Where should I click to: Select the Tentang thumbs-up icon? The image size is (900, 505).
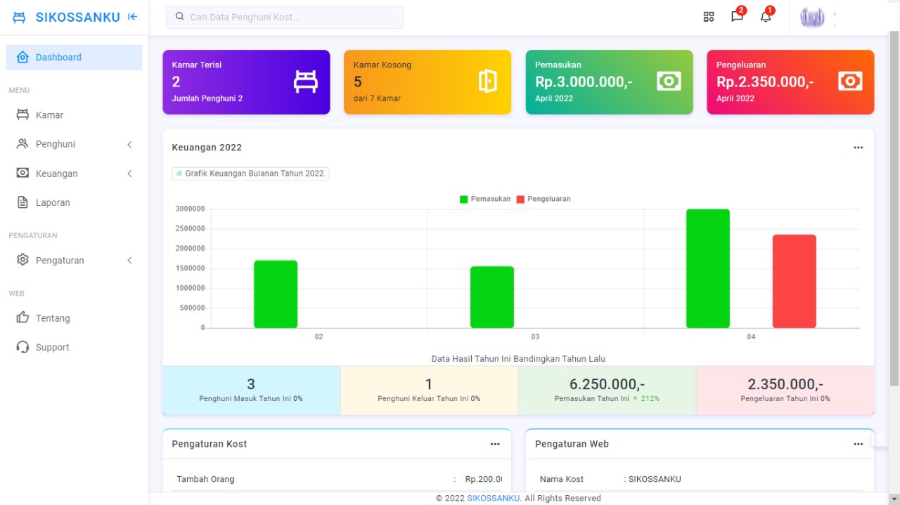pyautogui.click(x=23, y=318)
